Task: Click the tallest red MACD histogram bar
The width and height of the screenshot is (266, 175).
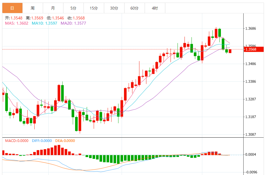Action: click(59, 150)
